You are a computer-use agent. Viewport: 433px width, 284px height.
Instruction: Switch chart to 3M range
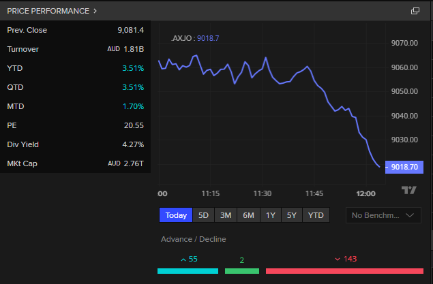pos(226,215)
